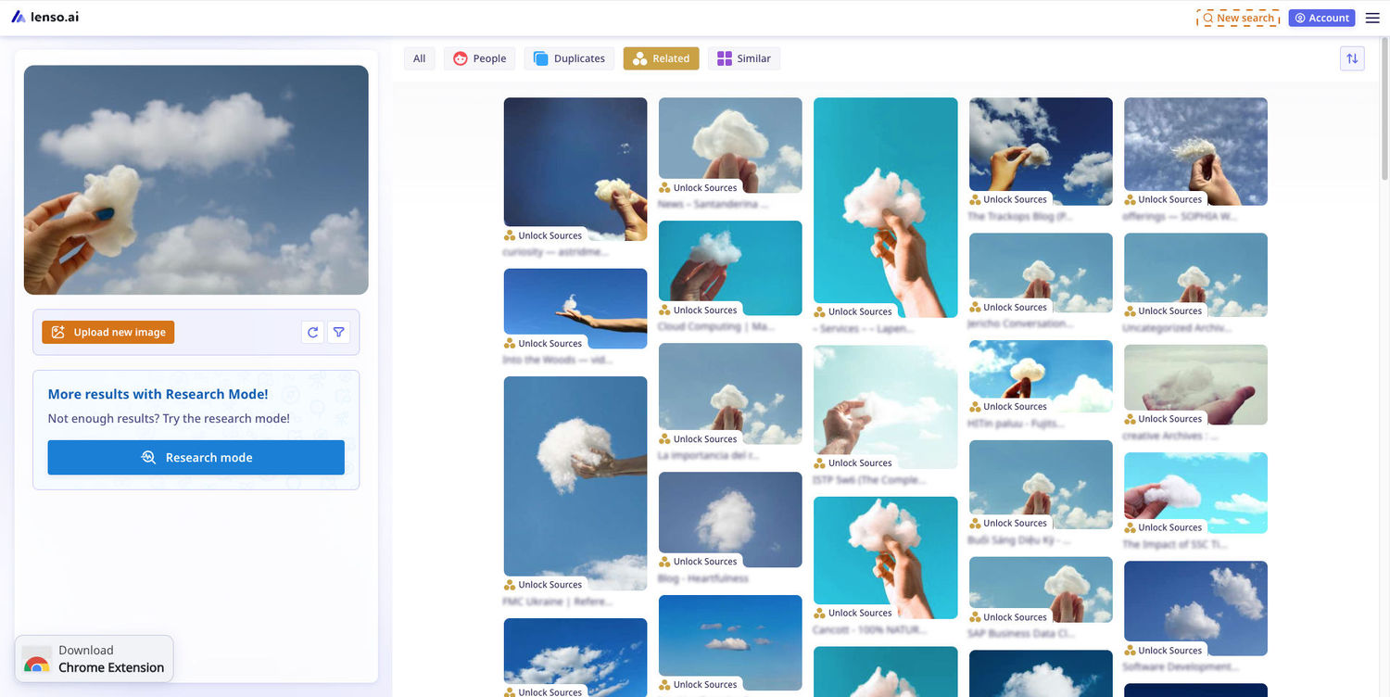Download the Chrome Extension

tap(94, 659)
